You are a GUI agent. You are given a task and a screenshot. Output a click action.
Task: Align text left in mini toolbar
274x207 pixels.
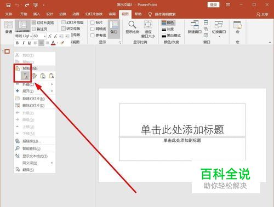pos(35,43)
